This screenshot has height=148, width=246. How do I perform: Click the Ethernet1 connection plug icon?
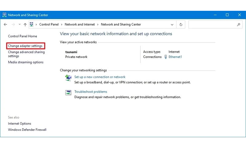165,57
